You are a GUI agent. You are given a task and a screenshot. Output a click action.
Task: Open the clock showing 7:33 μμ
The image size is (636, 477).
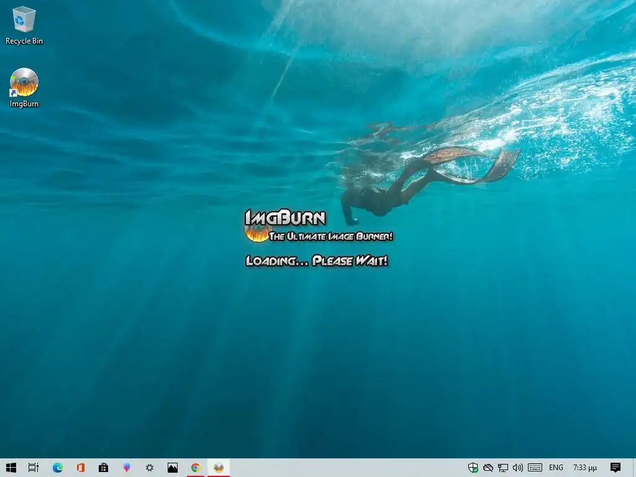(585, 468)
